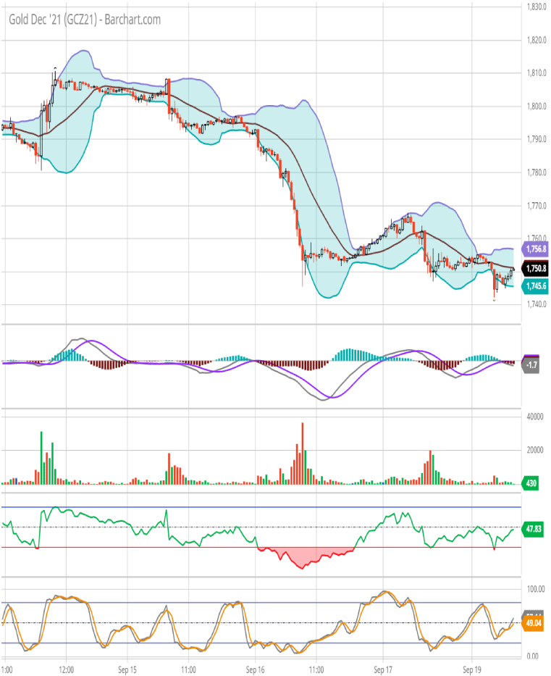Click the 1,800.0 price axis label

click(x=537, y=106)
